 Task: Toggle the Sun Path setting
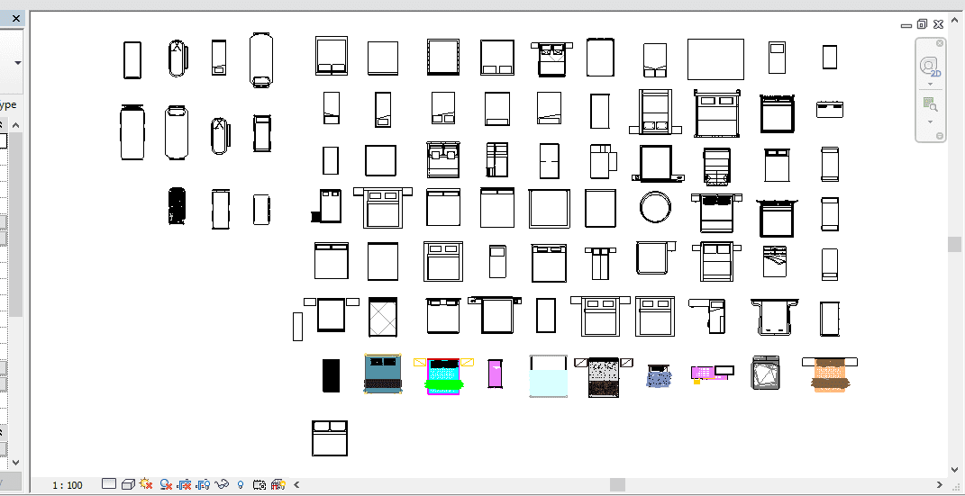pyautogui.click(x=146, y=484)
